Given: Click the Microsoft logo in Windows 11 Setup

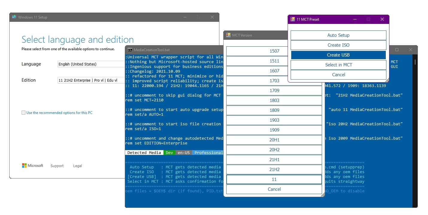Looking at the screenshot, I should point(33,166).
